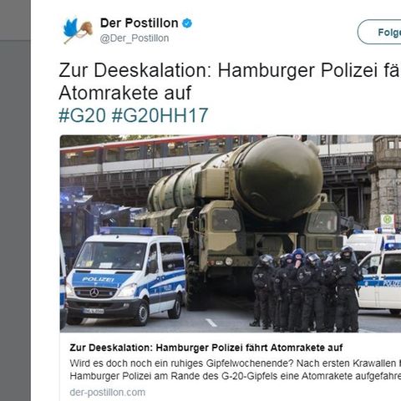Click the Polizei van in the photo
This screenshot has height=401, width=401.
click(x=125, y=276)
